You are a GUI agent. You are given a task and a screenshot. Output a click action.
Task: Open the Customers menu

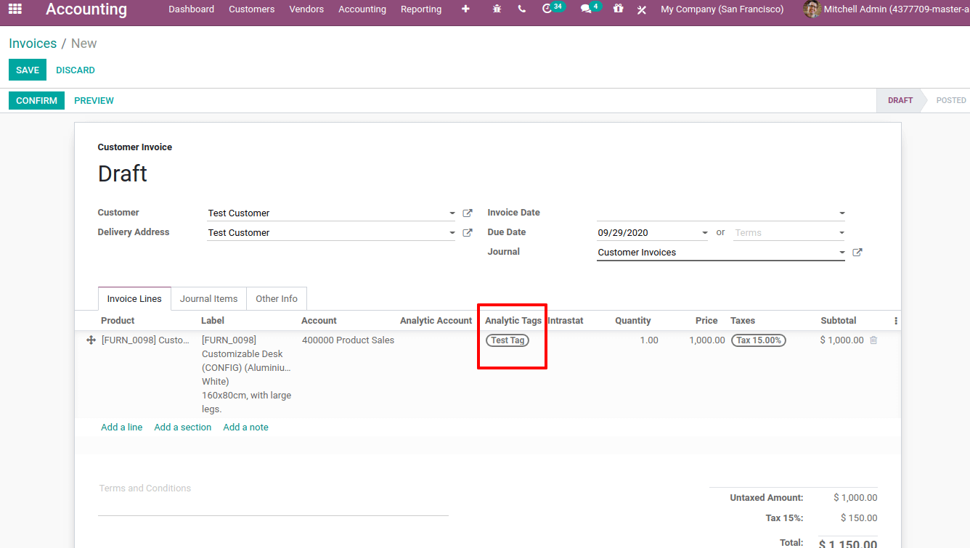[251, 9]
